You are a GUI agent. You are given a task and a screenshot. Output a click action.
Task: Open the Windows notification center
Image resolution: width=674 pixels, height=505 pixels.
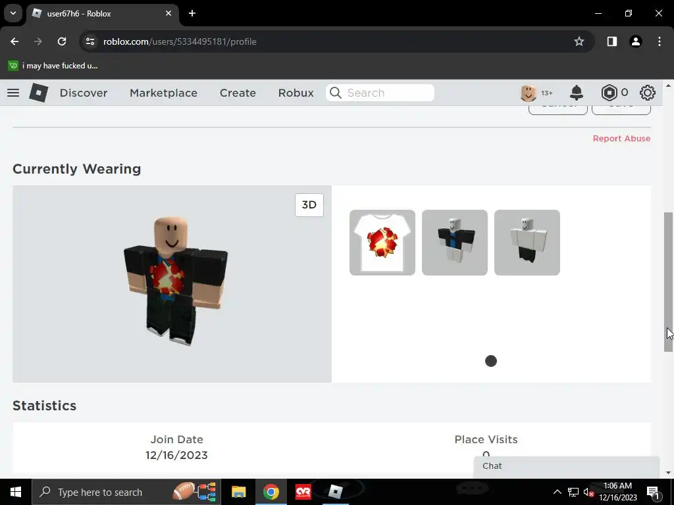click(x=652, y=493)
